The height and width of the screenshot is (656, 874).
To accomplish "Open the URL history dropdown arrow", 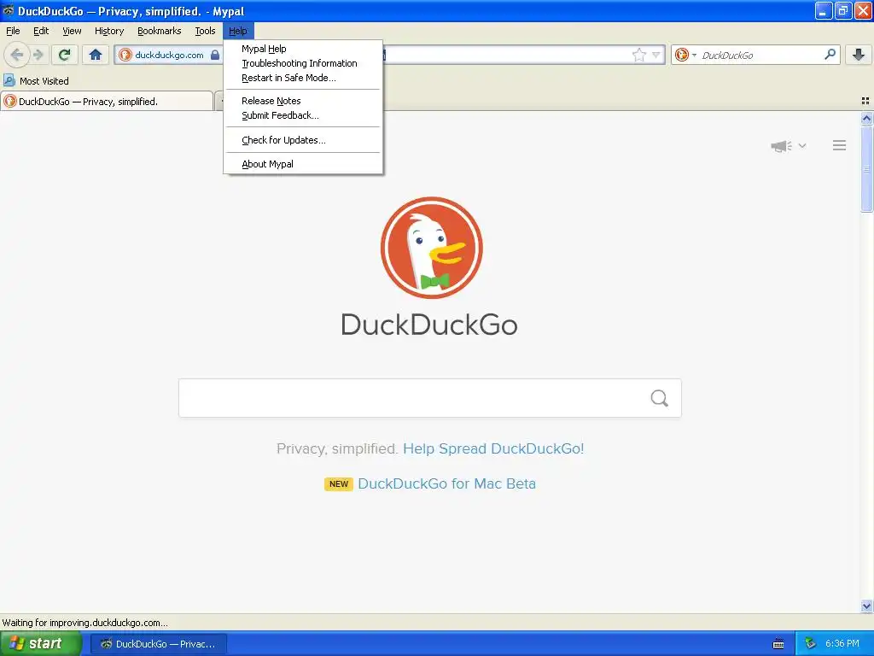I will pos(656,55).
